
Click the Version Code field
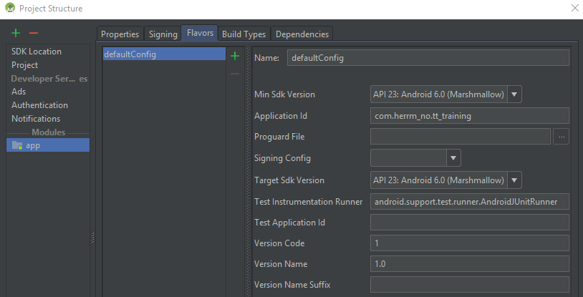point(469,243)
